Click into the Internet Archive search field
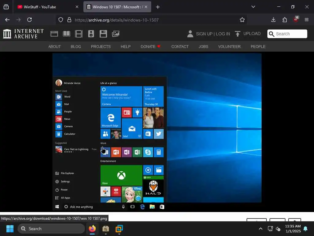Screen dimensions: 314x236 click(287, 34)
